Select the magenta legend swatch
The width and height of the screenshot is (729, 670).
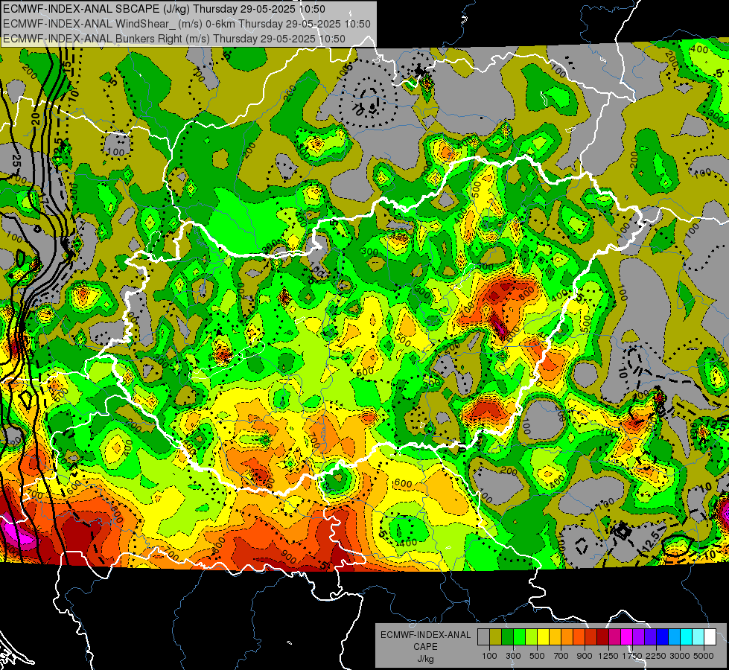click(627, 636)
